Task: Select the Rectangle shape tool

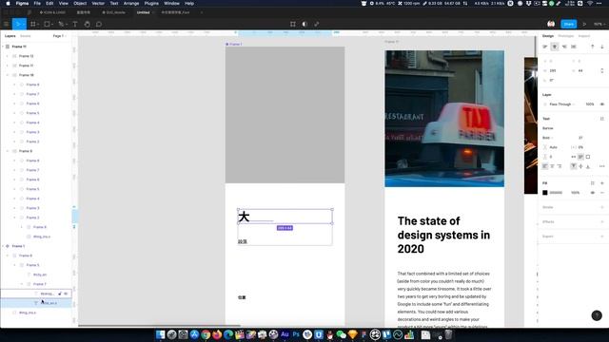Action: [48, 24]
